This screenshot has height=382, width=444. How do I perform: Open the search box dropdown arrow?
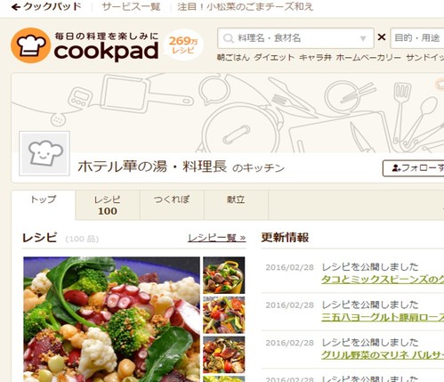click(363, 38)
